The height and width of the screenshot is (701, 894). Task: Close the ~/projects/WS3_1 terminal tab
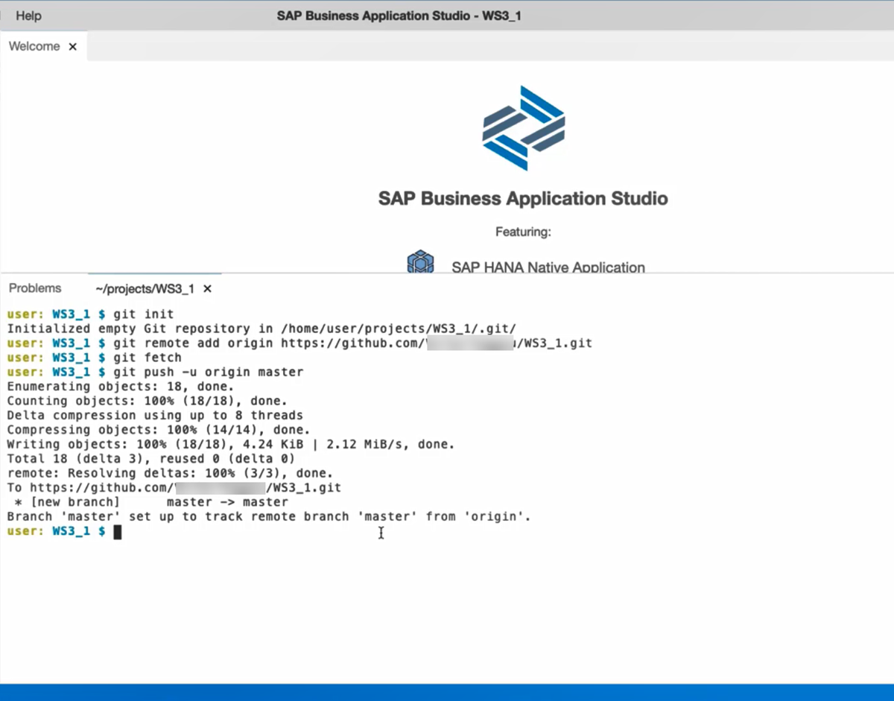click(x=208, y=288)
